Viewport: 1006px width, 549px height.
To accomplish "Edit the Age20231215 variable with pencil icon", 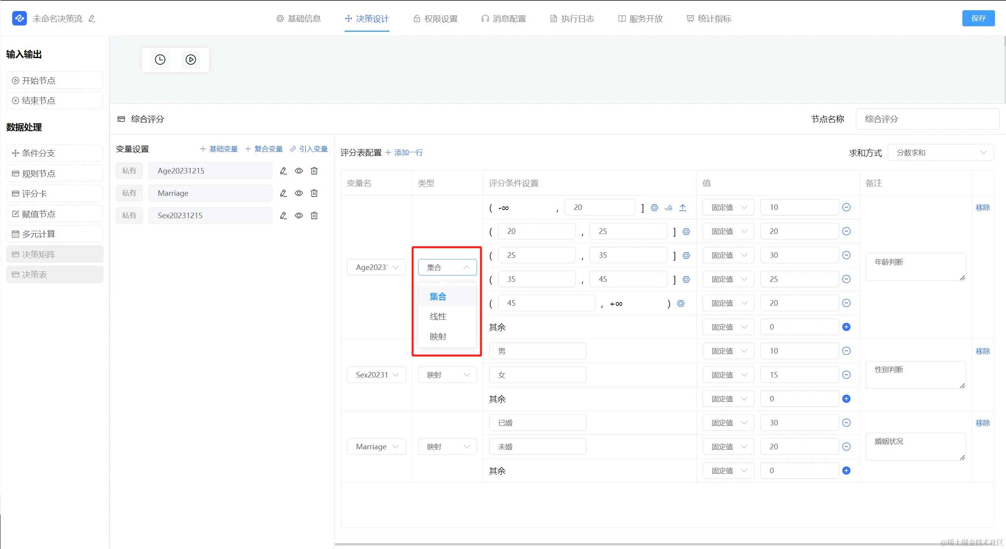I will (x=283, y=171).
